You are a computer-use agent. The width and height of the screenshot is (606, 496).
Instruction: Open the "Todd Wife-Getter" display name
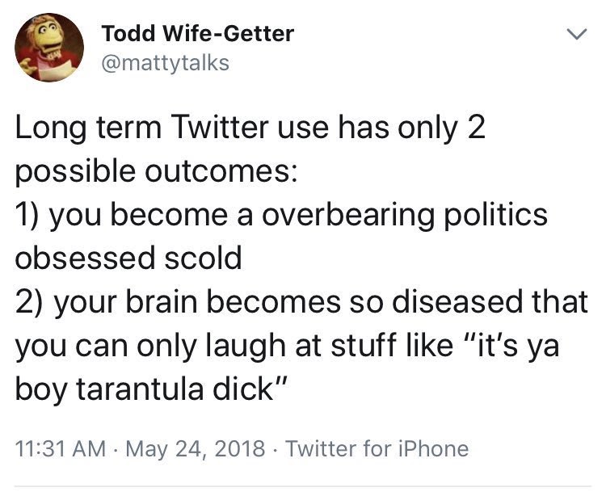[197, 34]
